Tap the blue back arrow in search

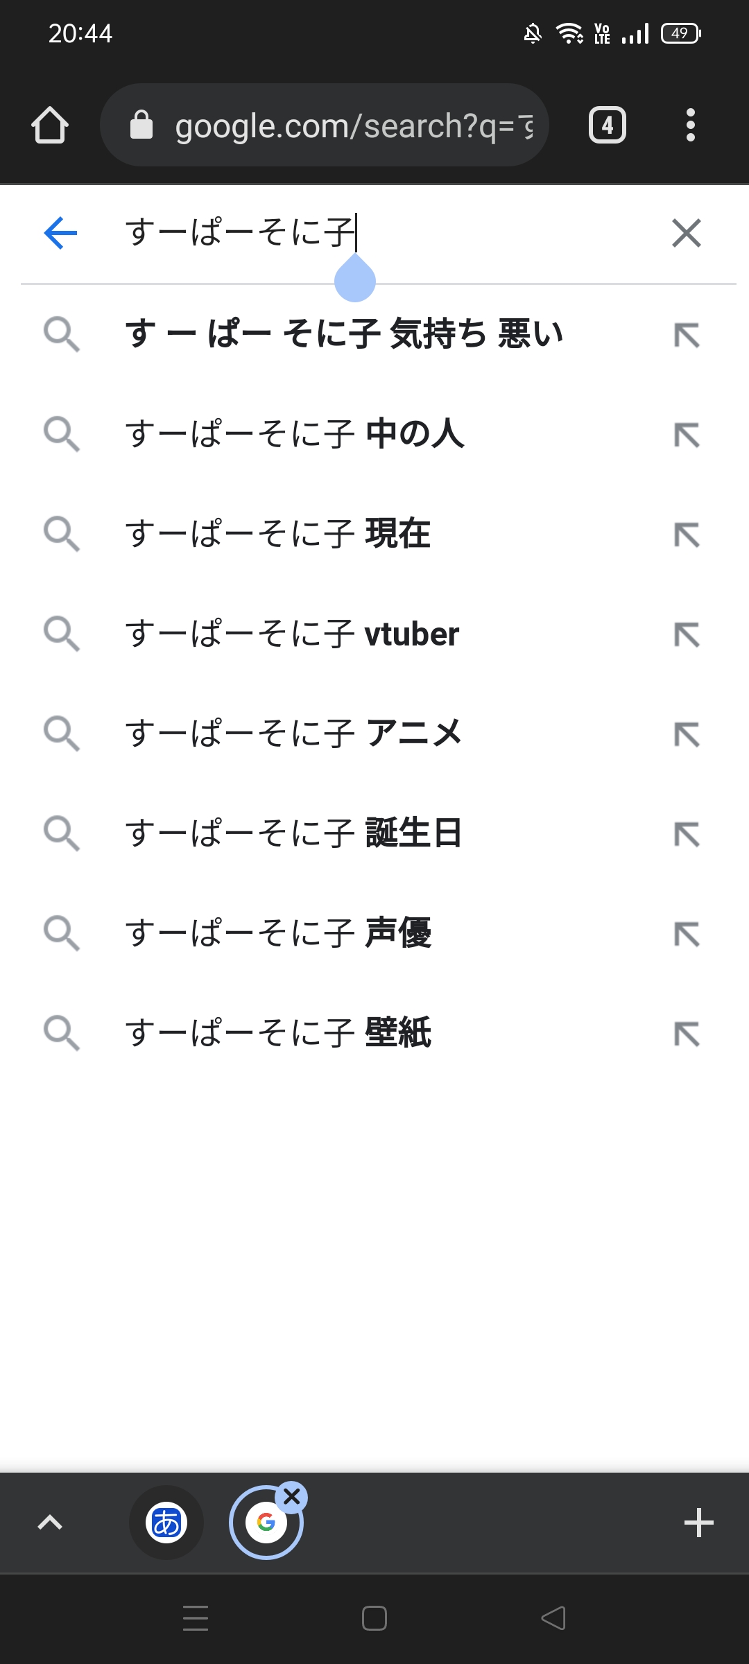[60, 233]
